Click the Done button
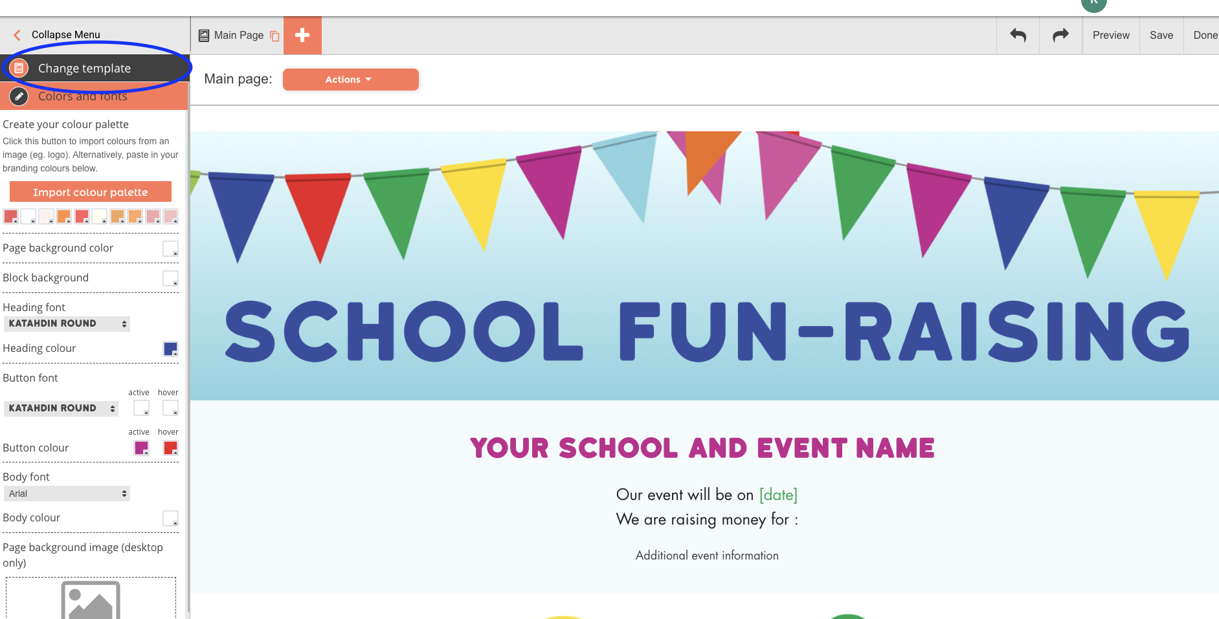Image resolution: width=1219 pixels, height=619 pixels. (1203, 36)
